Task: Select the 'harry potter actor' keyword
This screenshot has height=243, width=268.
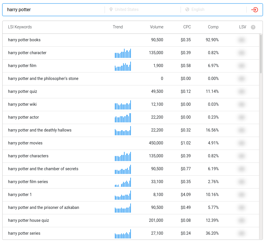Action: [23, 117]
